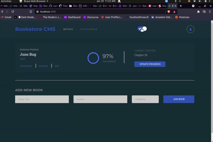Toggle the dark mode switch
213x142 pixels.
pyautogui.click(x=142, y=29)
